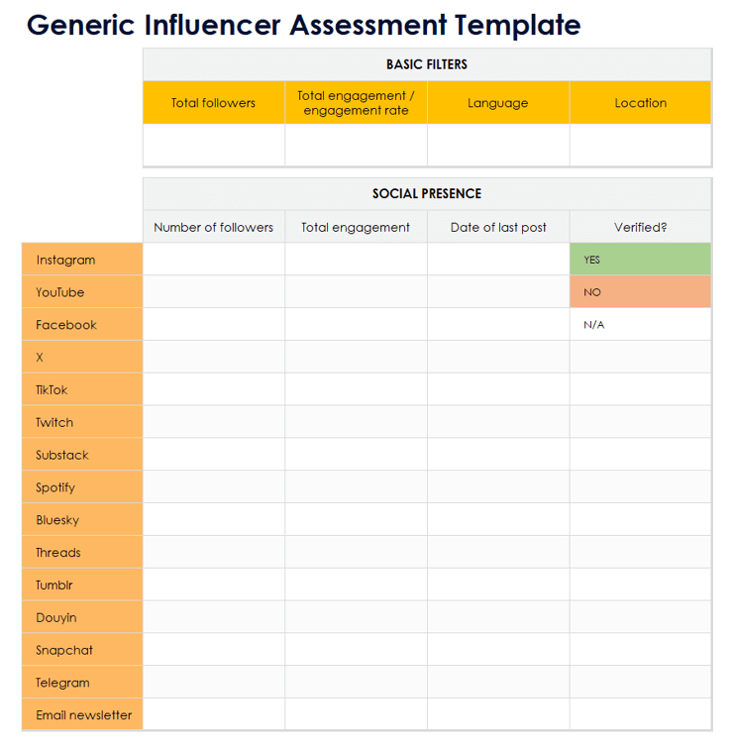Click the SOCIAL PRESENCE section header
Image resolution: width=734 pixels, height=750 pixels.
[427, 194]
